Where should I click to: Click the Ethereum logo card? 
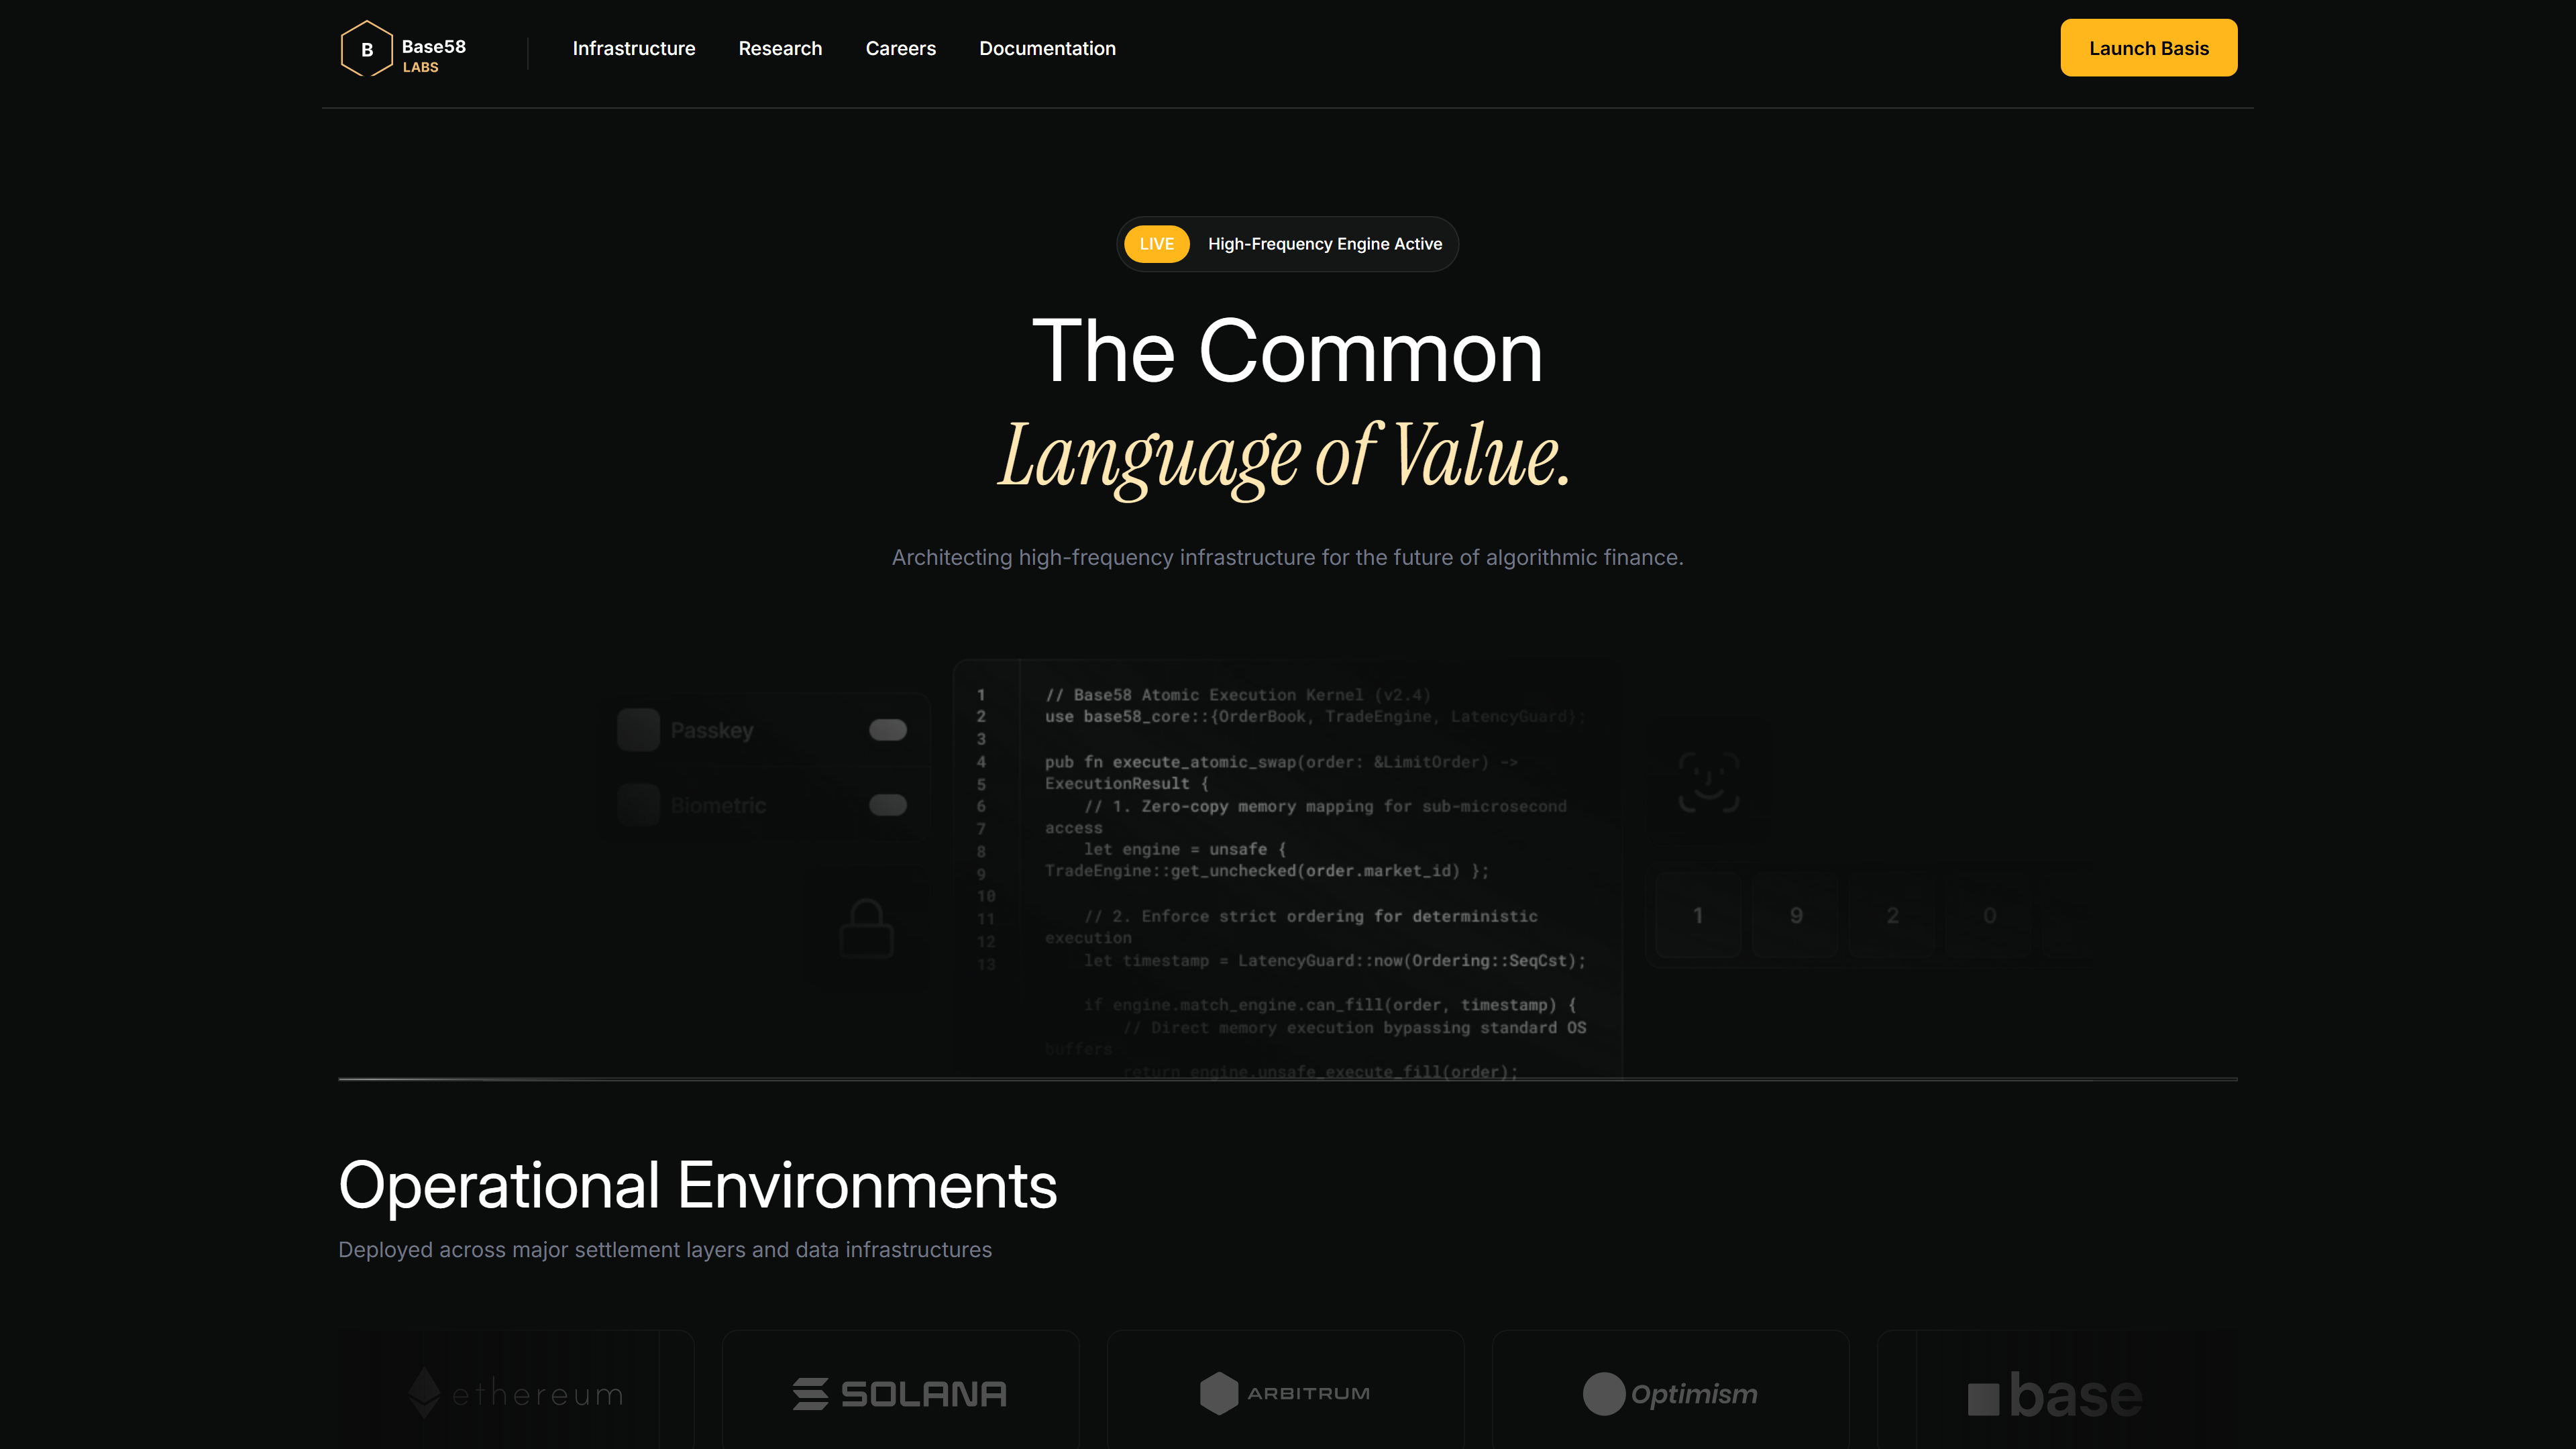(516, 1390)
